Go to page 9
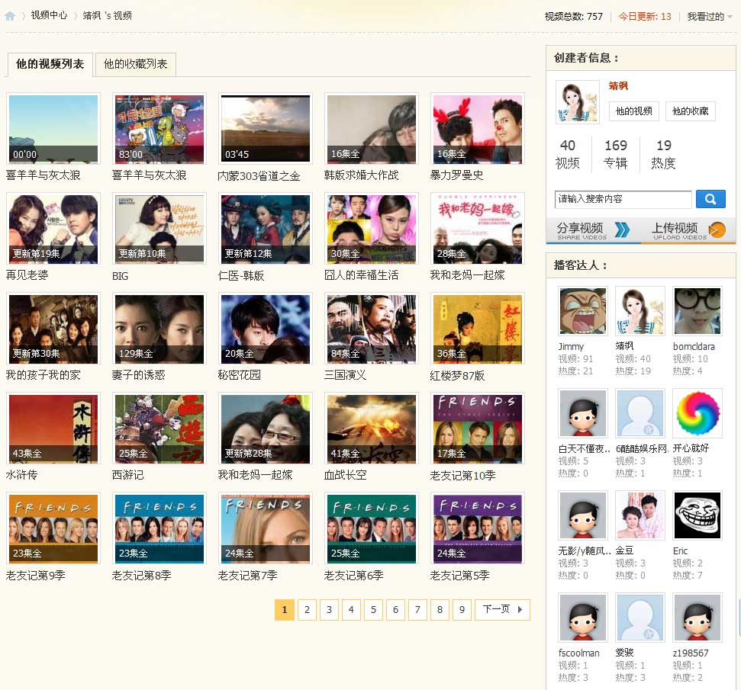Image resolution: width=741 pixels, height=690 pixels. pyautogui.click(x=462, y=610)
